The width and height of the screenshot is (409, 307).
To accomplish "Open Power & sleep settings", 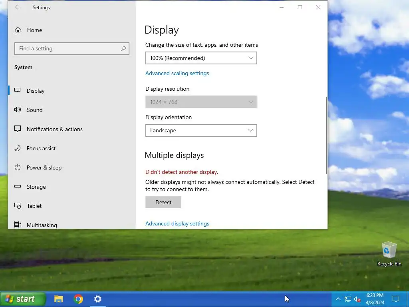I will coord(72,167).
